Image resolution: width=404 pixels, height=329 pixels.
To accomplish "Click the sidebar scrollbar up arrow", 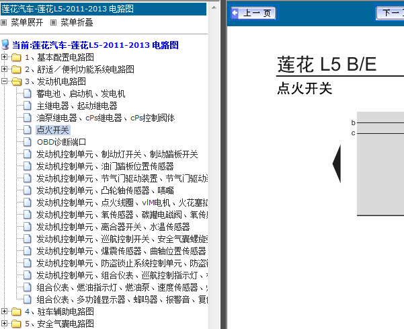I will point(214,7).
